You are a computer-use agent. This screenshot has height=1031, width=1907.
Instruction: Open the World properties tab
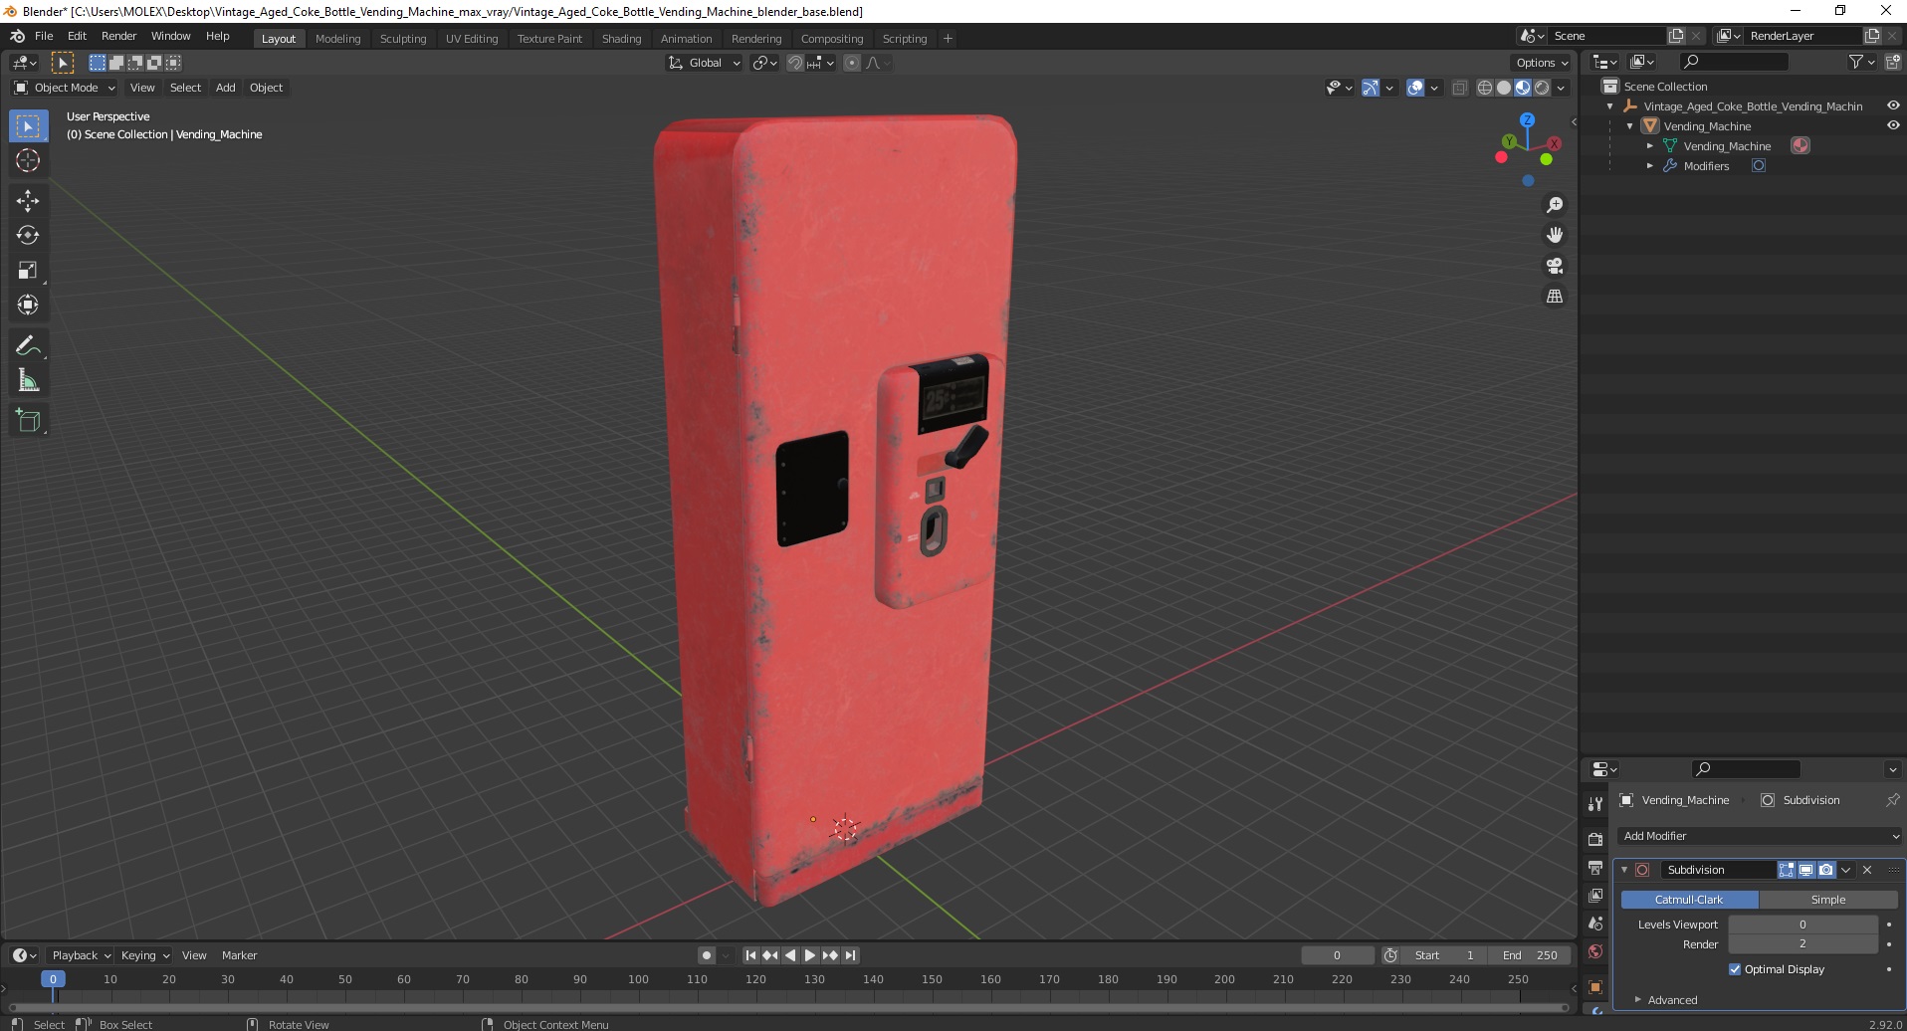(1595, 951)
